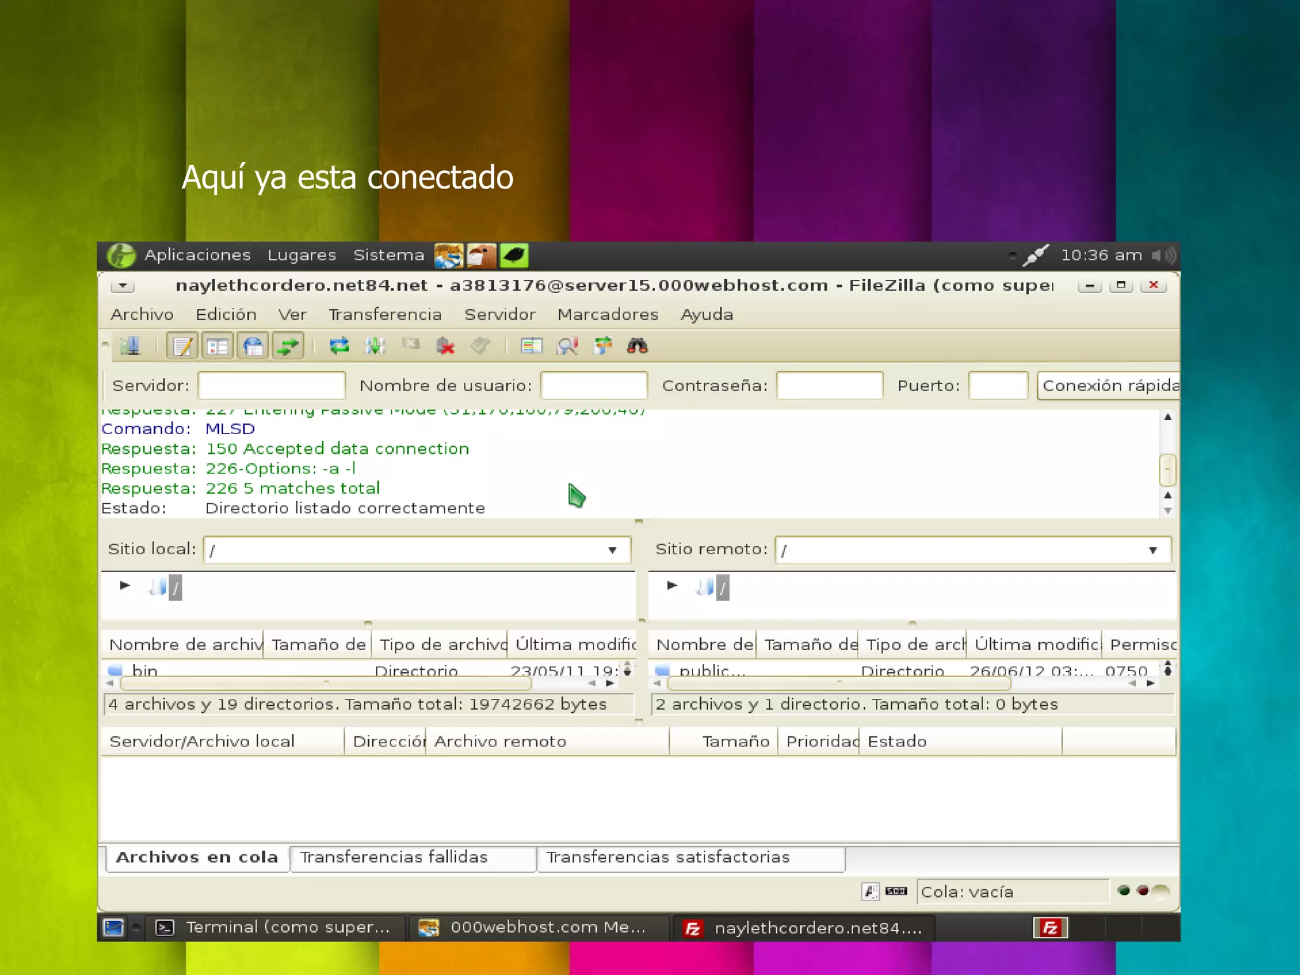Viewport: 1300px width, 975px height.
Task: Click binoculars file search icon
Action: pos(637,346)
